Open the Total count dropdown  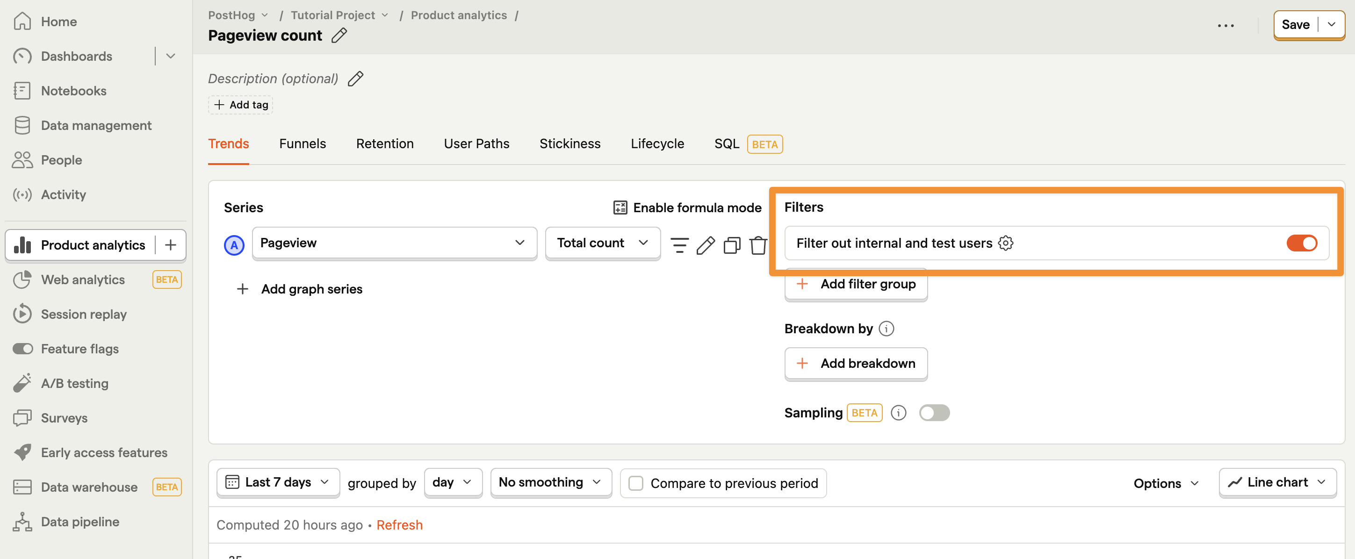[603, 243]
